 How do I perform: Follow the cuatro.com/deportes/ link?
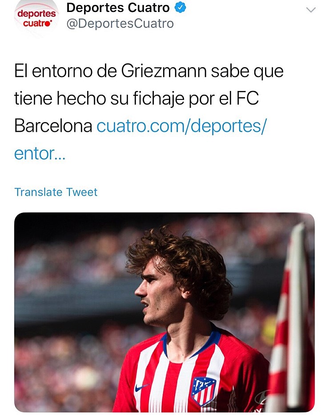181,126
